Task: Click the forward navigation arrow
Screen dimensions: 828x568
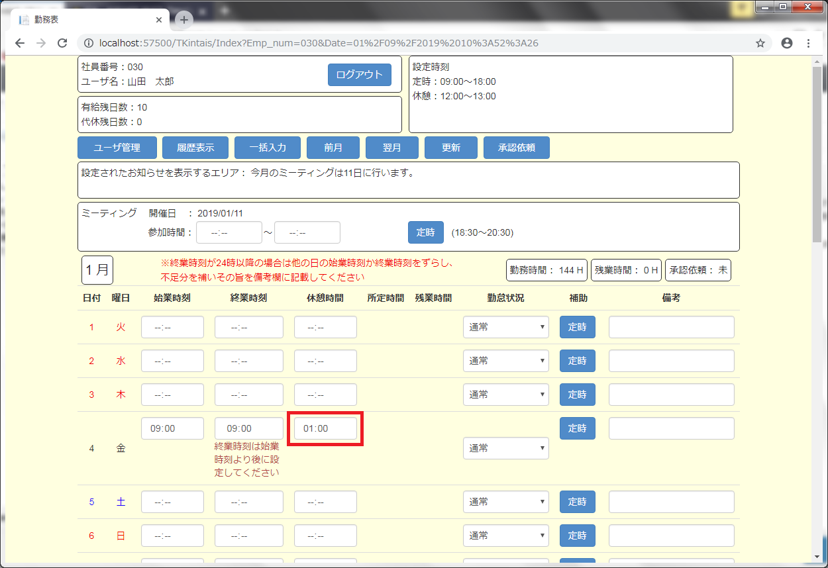Action: point(41,42)
